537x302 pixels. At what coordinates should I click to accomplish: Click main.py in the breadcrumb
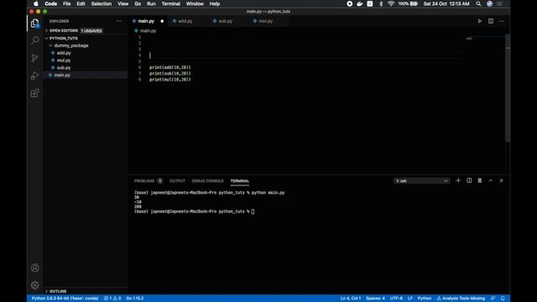[148, 31]
